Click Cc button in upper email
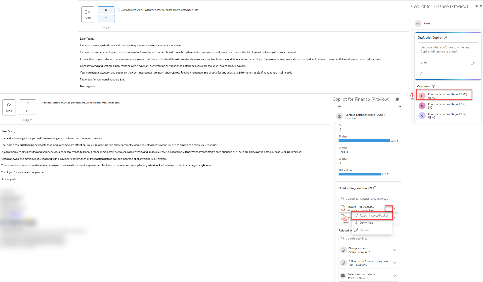483x282 pixels. click(x=106, y=18)
